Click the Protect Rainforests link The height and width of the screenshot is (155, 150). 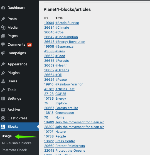[70, 146]
